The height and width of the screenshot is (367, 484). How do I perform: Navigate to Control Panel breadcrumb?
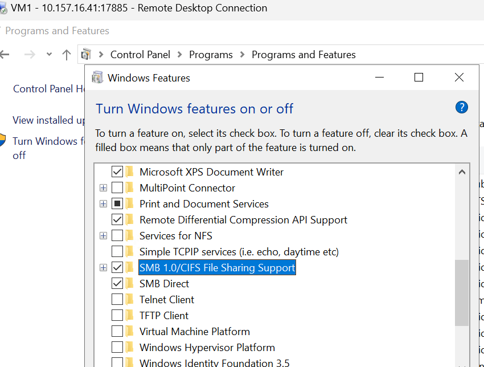point(140,55)
